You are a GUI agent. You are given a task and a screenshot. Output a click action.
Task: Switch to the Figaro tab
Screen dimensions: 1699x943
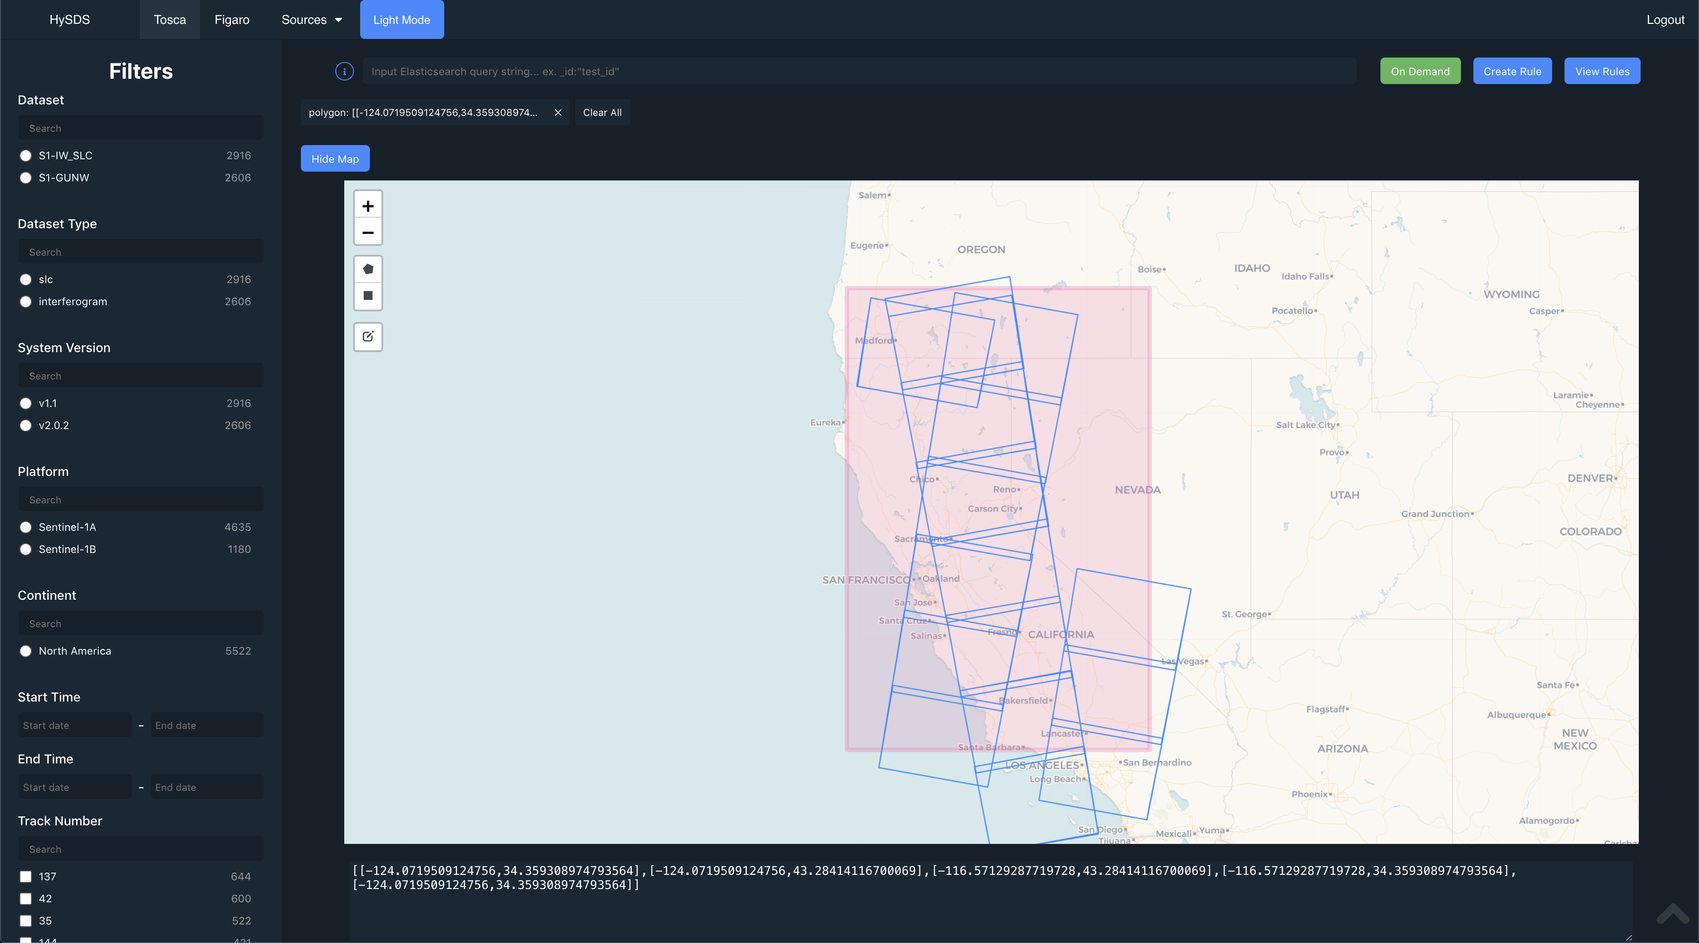231,19
